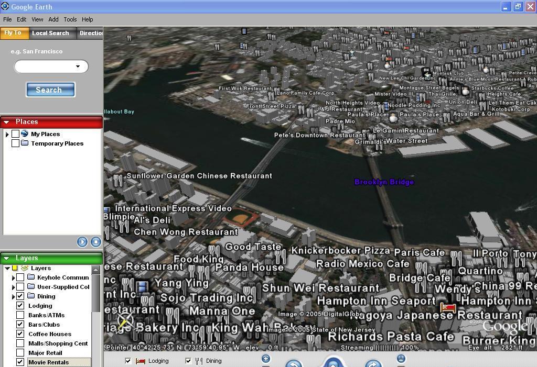Image resolution: width=537 pixels, height=367 pixels.
Task: Open the Help menu
Action: (x=88, y=19)
